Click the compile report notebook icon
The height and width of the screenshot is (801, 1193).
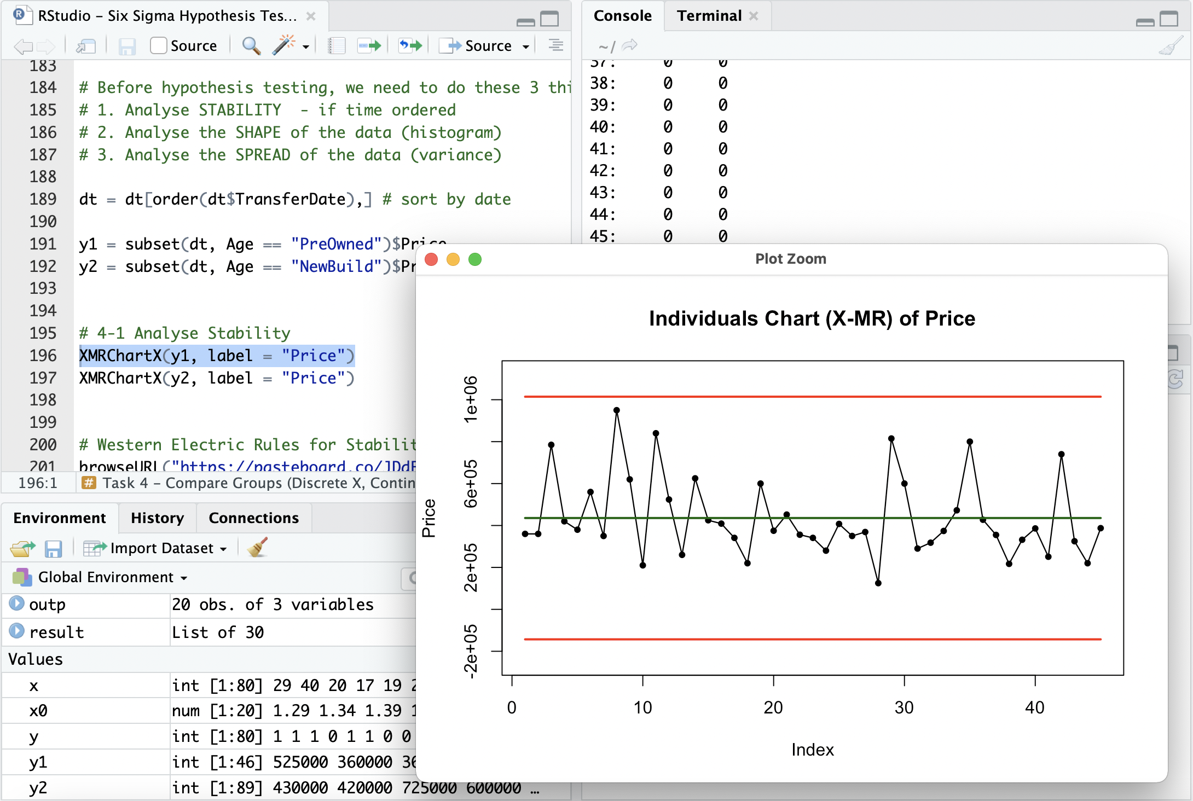(337, 46)
